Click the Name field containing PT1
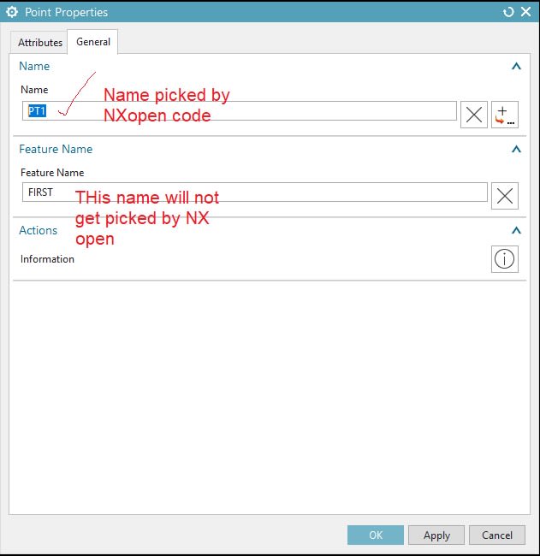 pos(239,111)
